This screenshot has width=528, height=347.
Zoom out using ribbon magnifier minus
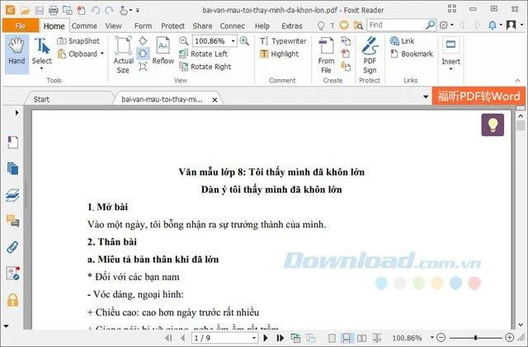[x=183, y=41]
